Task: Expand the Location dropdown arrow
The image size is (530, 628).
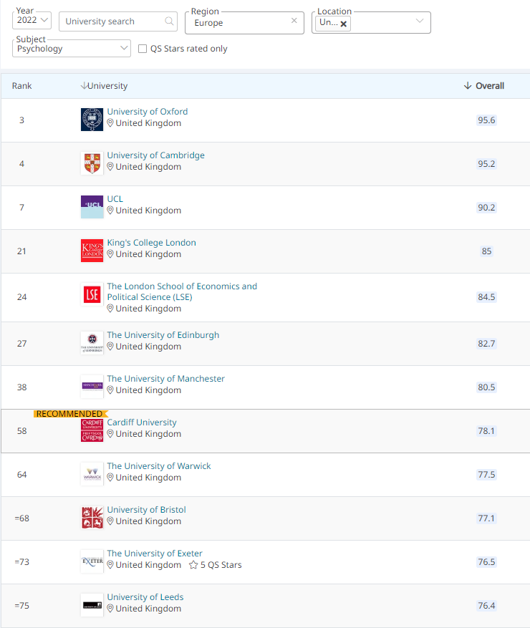Action: 420,21
